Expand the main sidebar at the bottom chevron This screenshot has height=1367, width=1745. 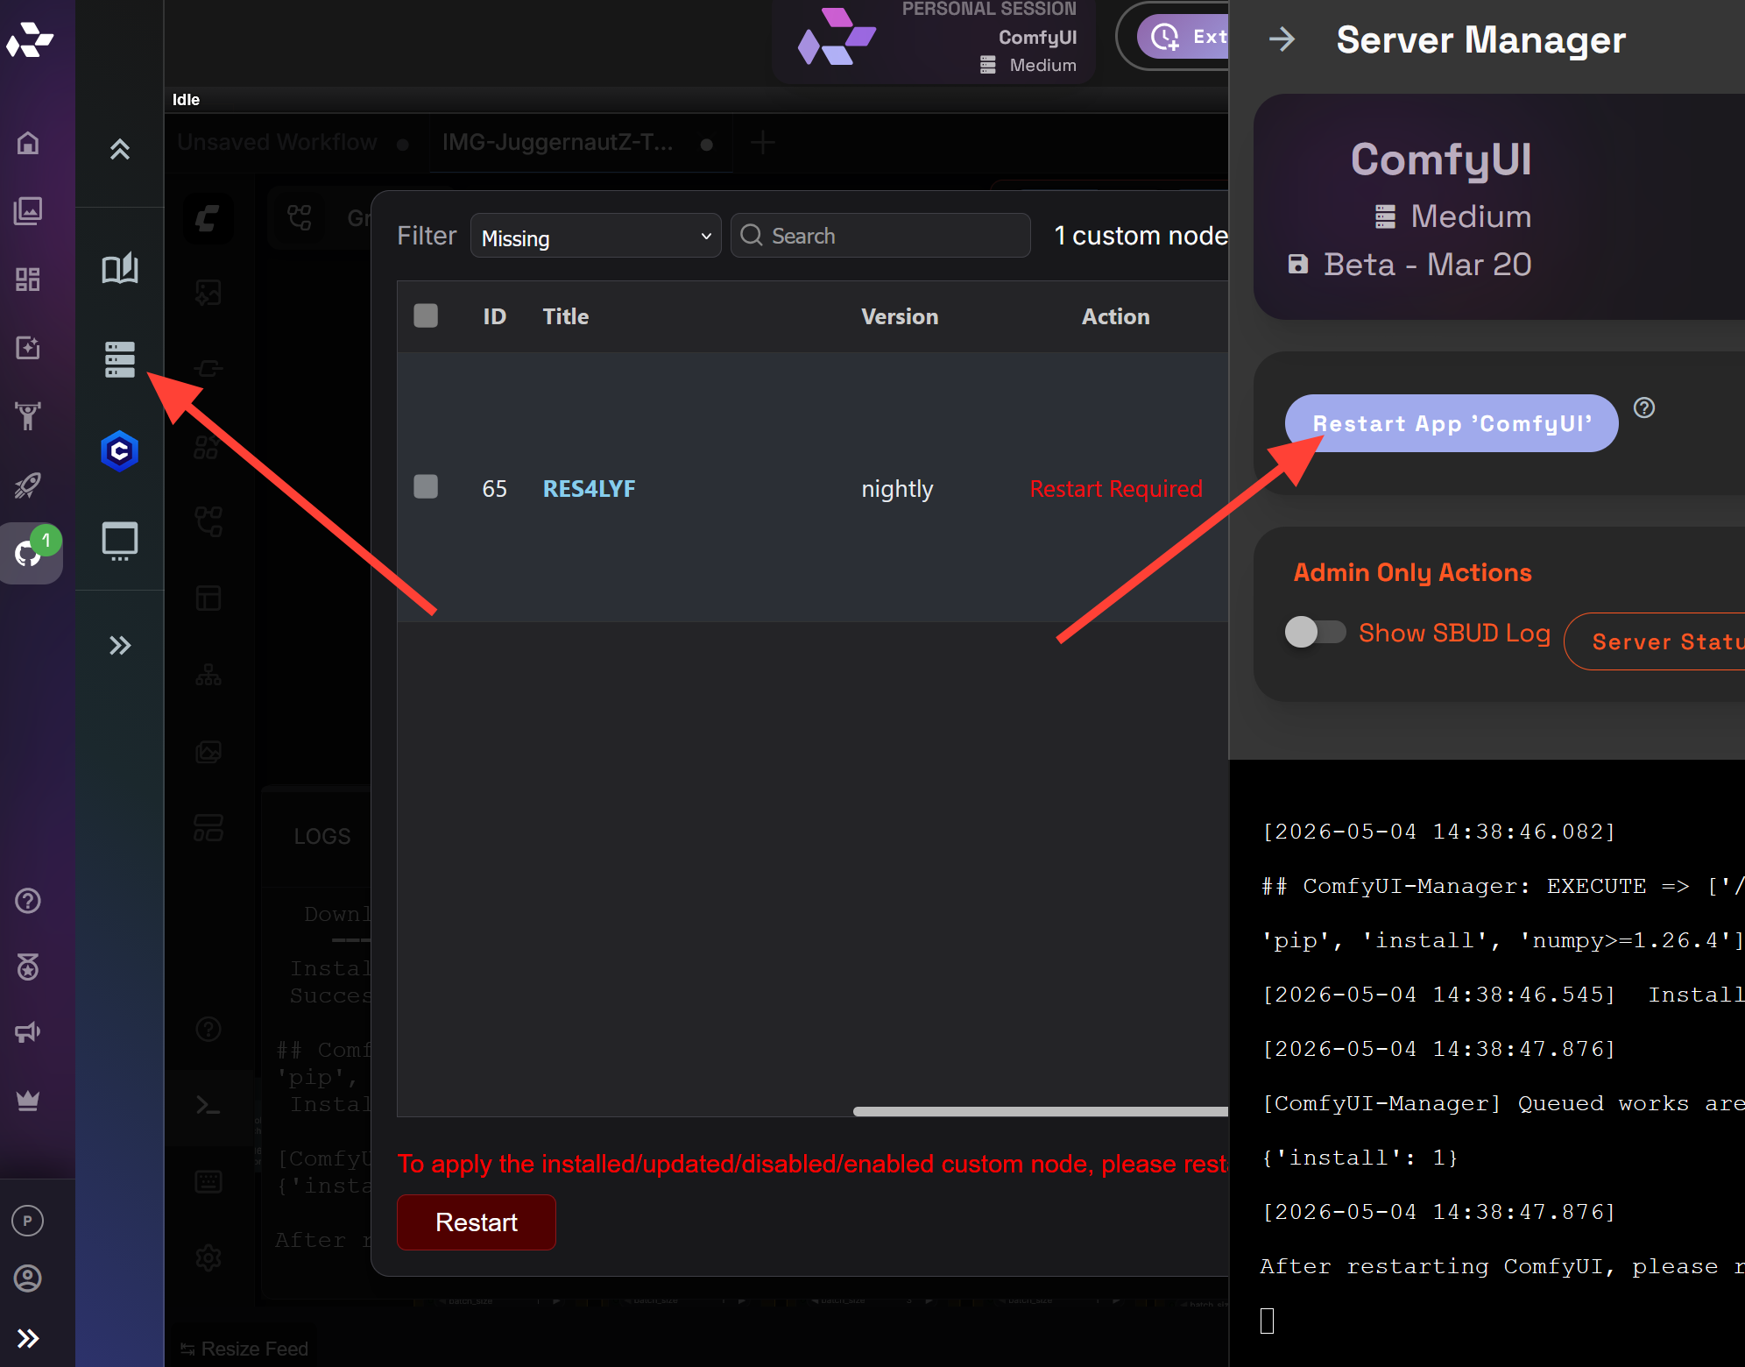pyautogui.click(x=28, y=1338)
